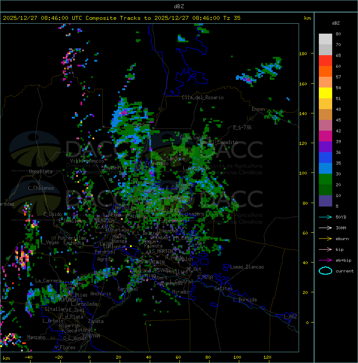Click the 'C_Guido' map label
Screen dimensions: 358x363
click(52, 214)
